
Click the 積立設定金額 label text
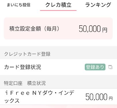pos(25,29)
